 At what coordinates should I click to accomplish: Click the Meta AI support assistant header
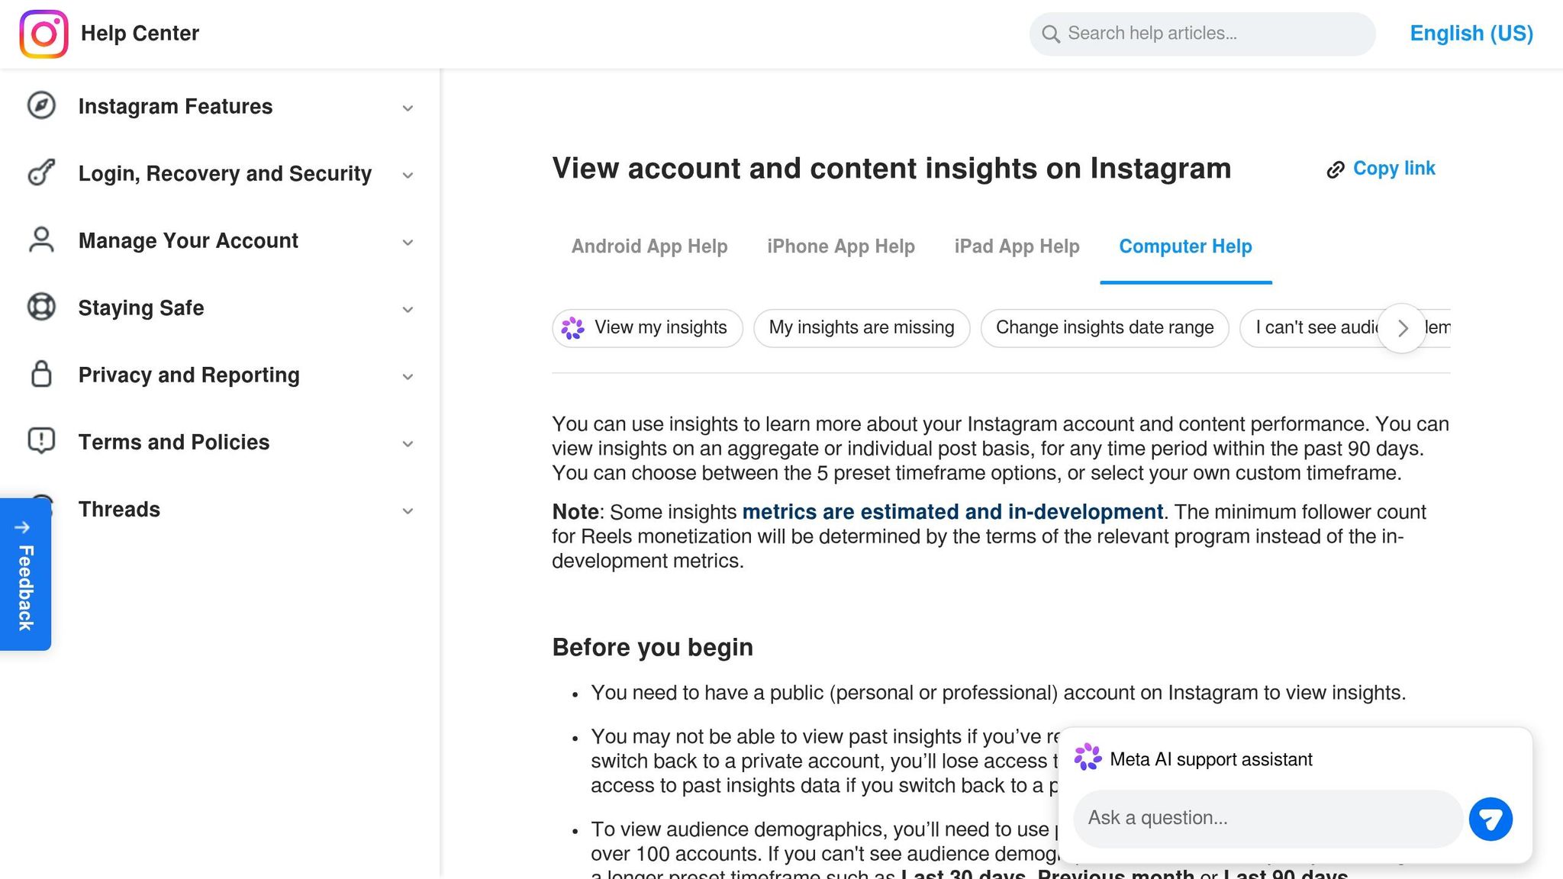[1210, 759]
